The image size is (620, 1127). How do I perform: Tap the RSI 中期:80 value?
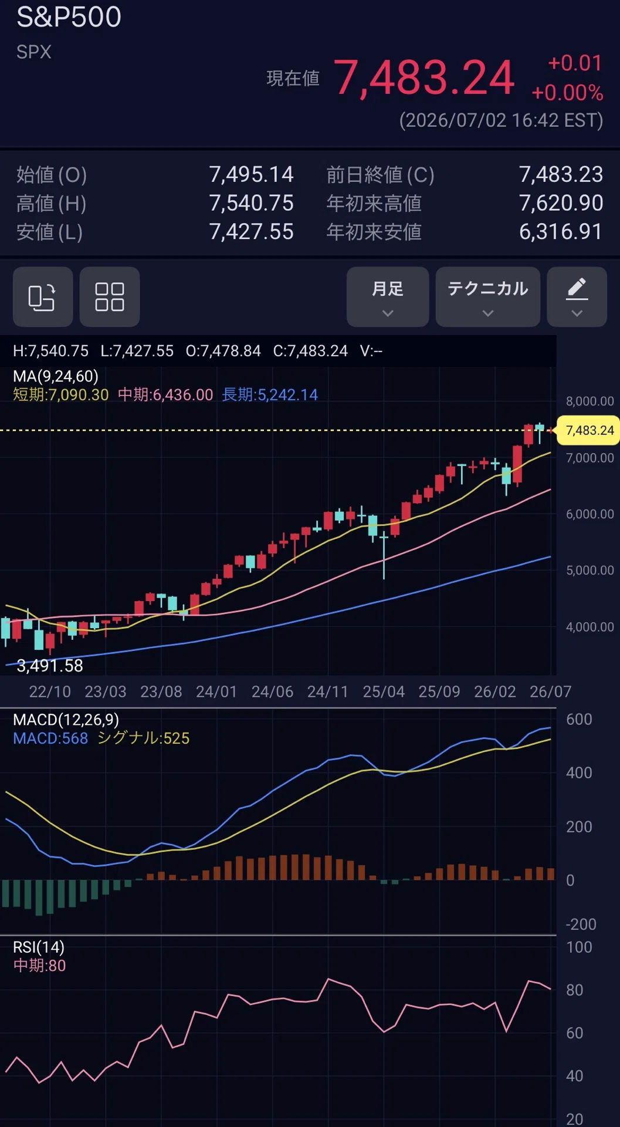click(39, 966)
